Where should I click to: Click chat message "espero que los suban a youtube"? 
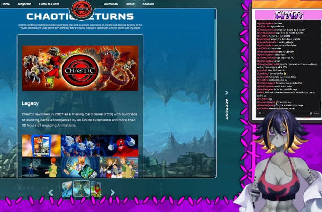coord(286,39)
